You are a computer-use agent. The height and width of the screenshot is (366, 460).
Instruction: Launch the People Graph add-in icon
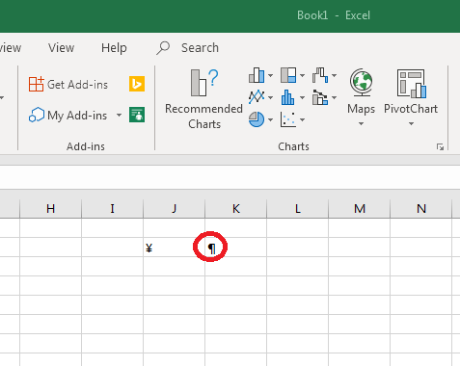(x=137, y=115)
